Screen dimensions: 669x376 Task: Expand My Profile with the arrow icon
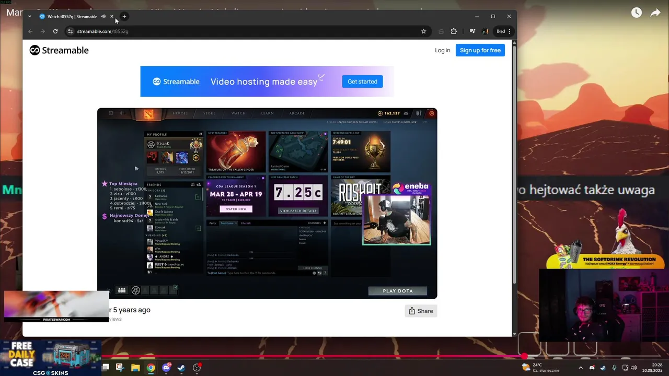[200, 134]
